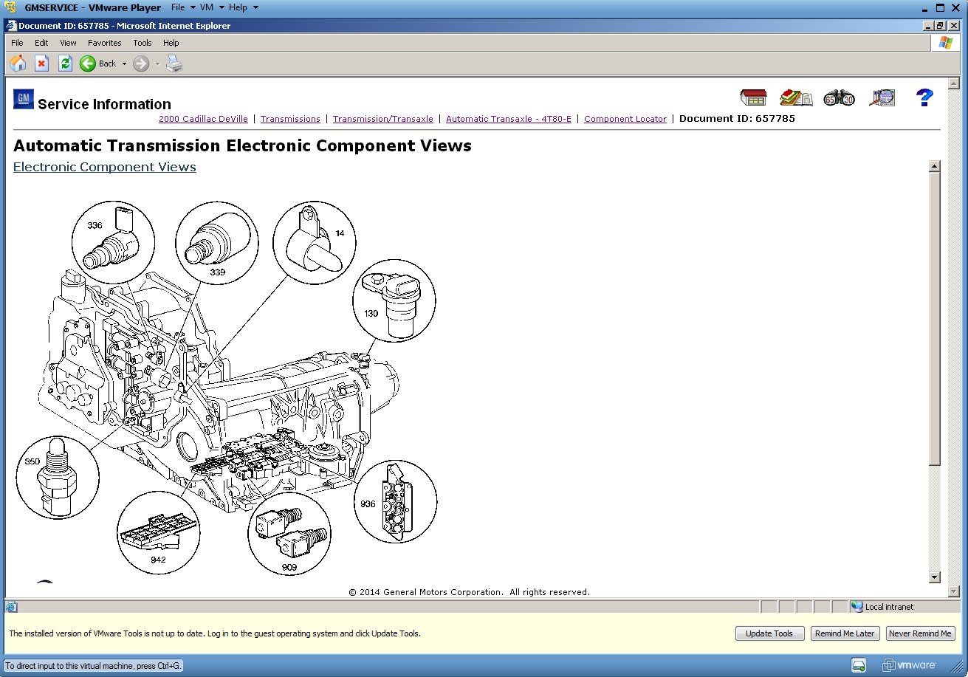Click the Automatic Transaxle - 4T80-E breadcrumb

509,119
